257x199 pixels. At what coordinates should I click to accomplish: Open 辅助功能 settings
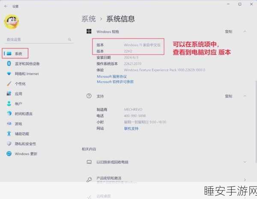(22, 134)
